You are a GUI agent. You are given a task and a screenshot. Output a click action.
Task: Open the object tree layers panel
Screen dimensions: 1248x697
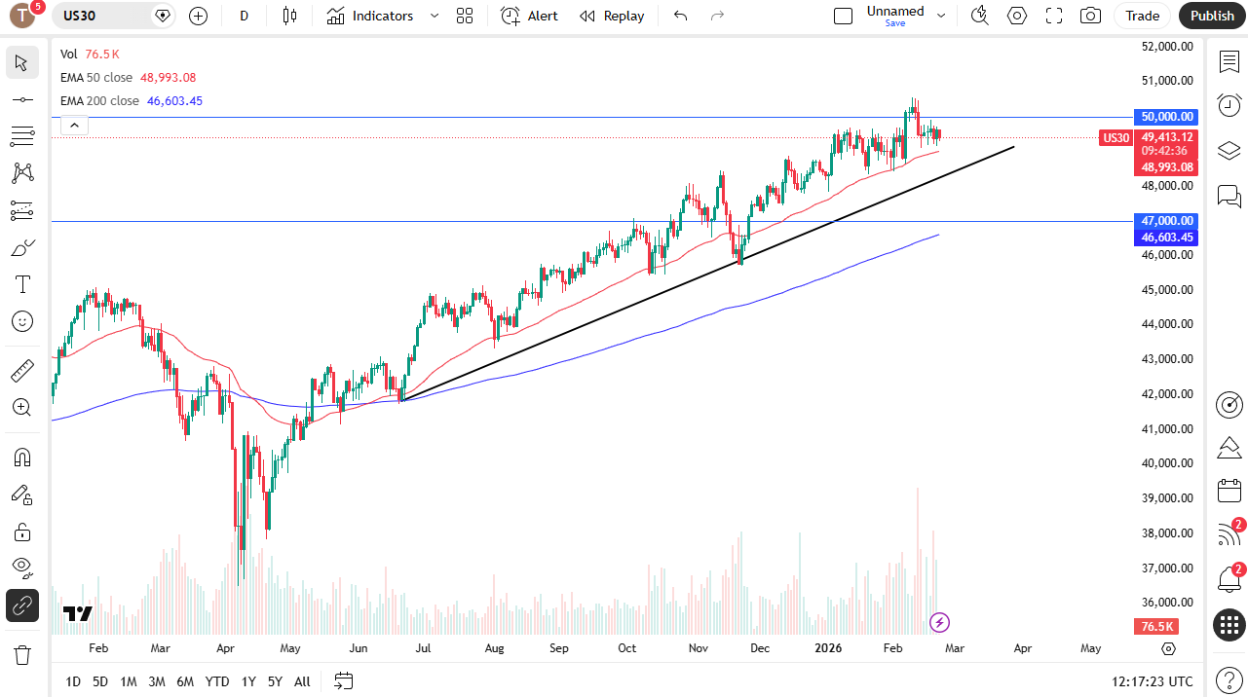[x=1229, y=151]
